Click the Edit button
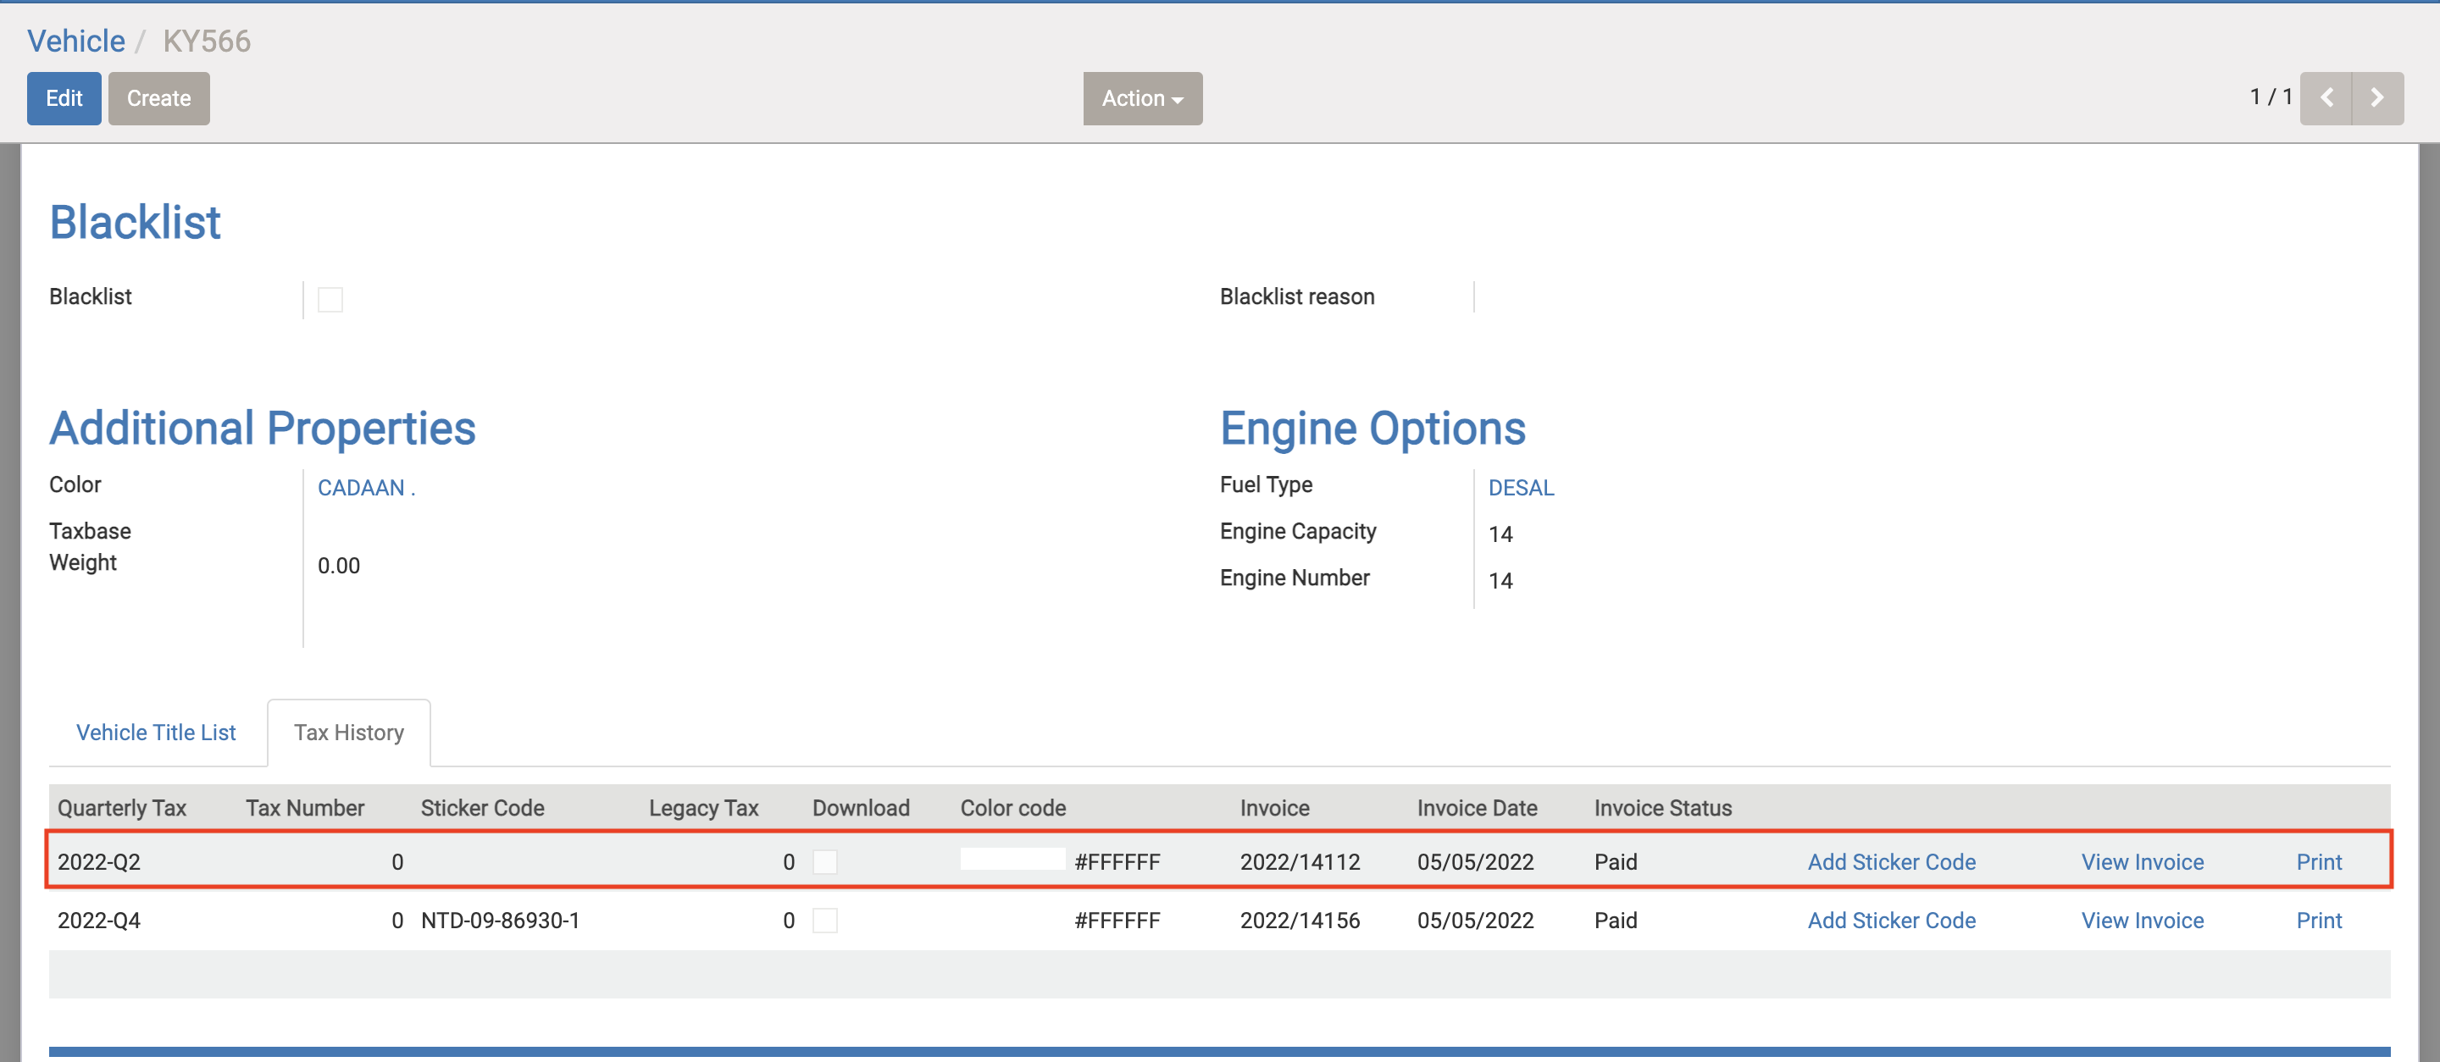The height and width of the screenshot is (1062, 2440). [x=64, y=97]
